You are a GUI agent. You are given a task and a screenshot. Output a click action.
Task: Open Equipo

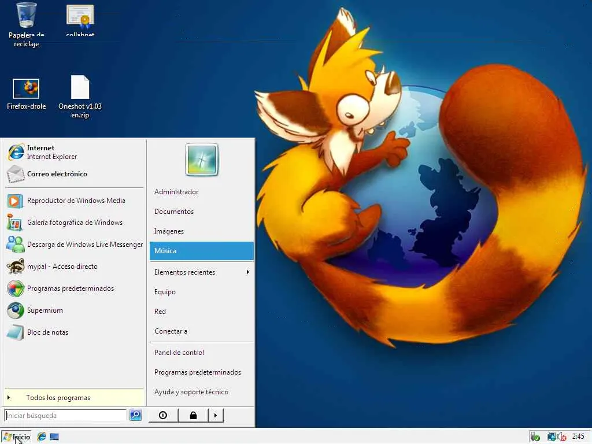click(202, 292)
